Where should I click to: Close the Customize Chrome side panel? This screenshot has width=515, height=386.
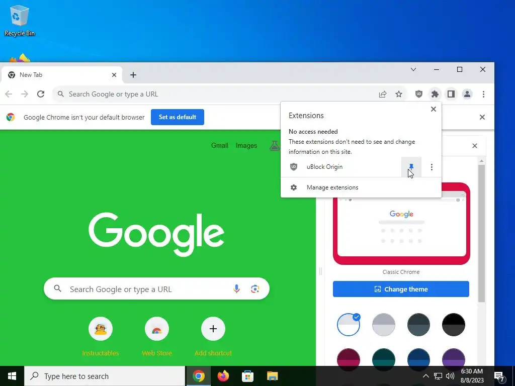coord(475,146)
